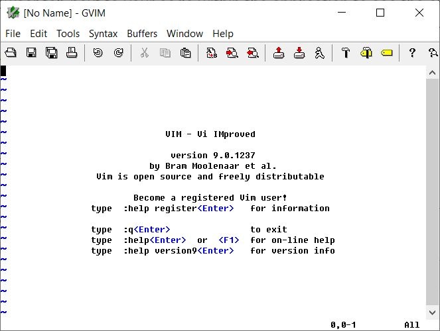This screenshot has width=440, height=331.
Task: Click the Open file toolbar icon
Action: coord(11,52)
